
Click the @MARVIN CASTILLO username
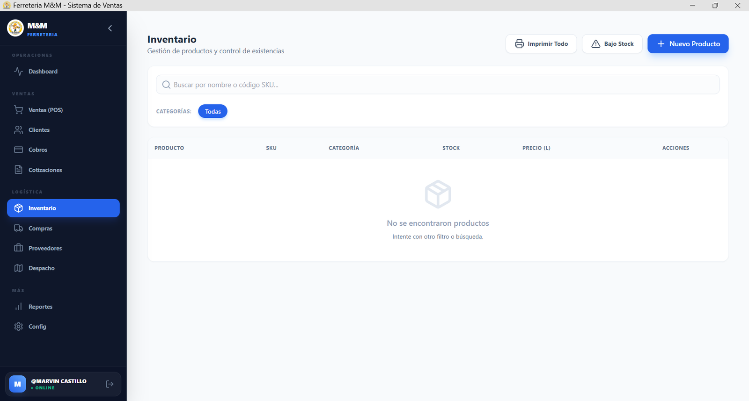click(x=59, y=381)
